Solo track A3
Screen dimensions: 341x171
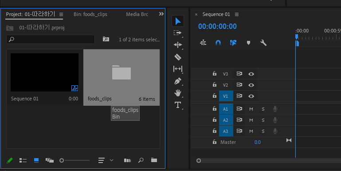coord(263,131)
